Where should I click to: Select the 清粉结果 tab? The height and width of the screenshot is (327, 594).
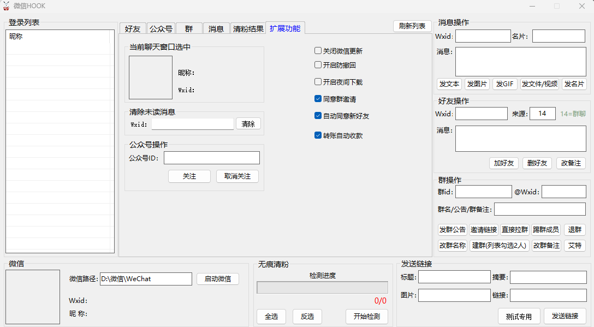(x=248, y=29)
